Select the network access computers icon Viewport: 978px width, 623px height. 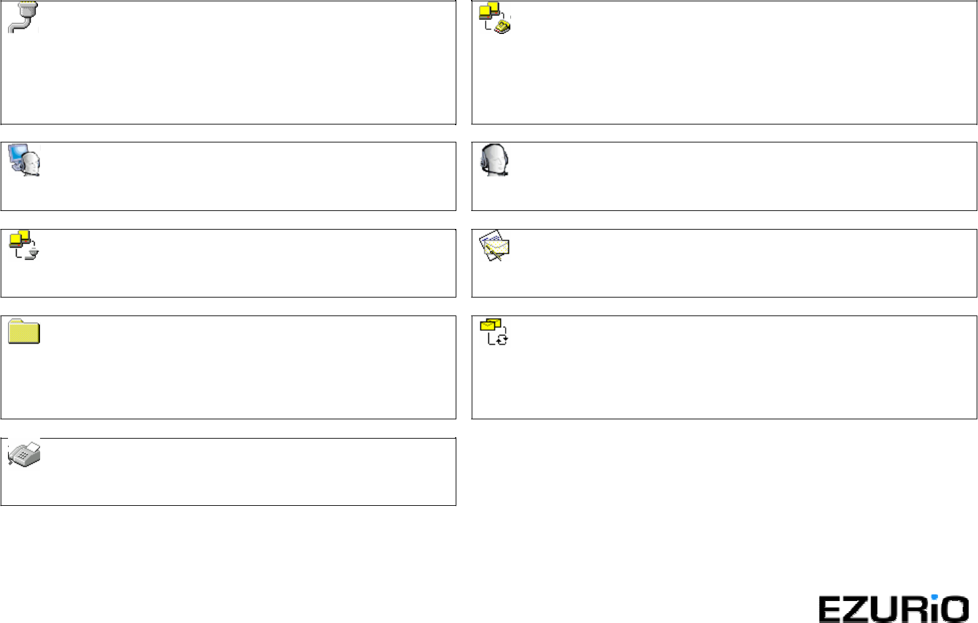25,245
